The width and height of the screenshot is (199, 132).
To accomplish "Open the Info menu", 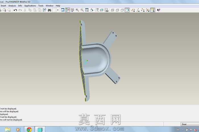I will coord(20,6).
